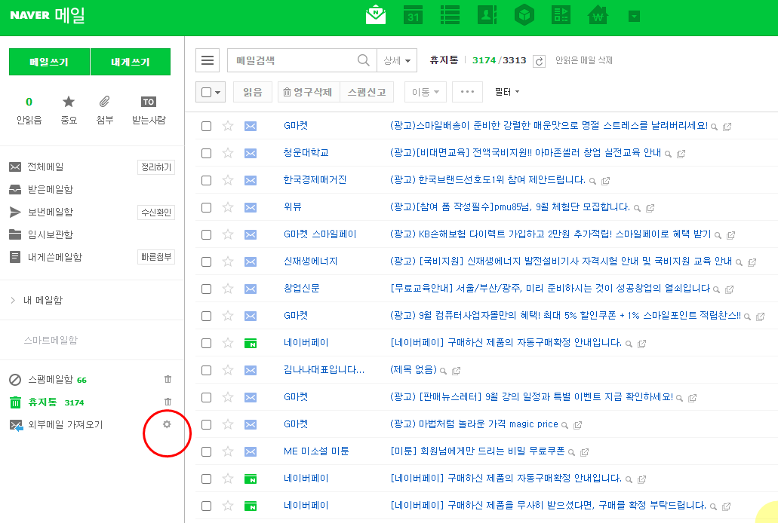
Task: Open the 받은메일함 folder
Action: [x=50, y=189]
